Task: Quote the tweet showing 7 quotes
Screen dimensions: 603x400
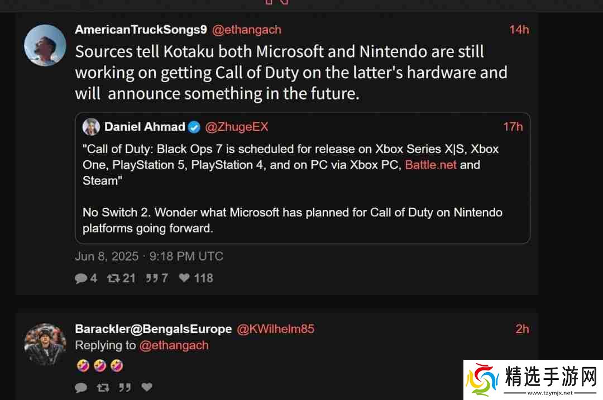Action: coord(152,278)
